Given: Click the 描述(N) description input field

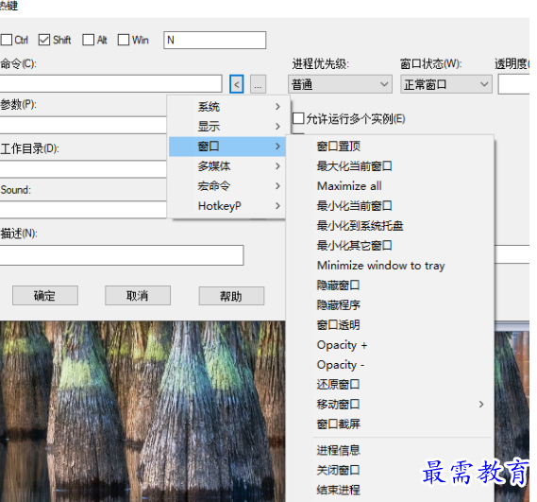Looking at the screenshot, I should tap(122, 255).
